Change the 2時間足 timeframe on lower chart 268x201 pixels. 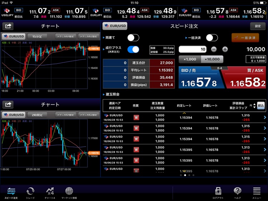click(x=37, y=115)
